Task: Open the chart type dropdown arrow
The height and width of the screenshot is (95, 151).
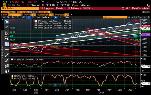Action: [x=60, y=17]
